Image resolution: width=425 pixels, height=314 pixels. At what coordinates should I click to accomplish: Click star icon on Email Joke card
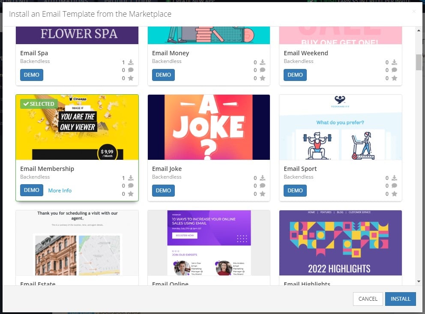(262, 194)
